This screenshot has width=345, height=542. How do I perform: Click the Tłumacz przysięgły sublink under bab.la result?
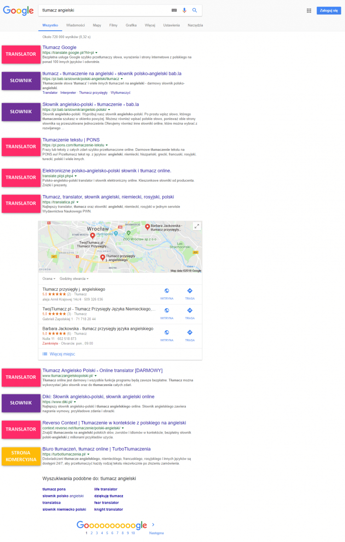click(93, 92)
